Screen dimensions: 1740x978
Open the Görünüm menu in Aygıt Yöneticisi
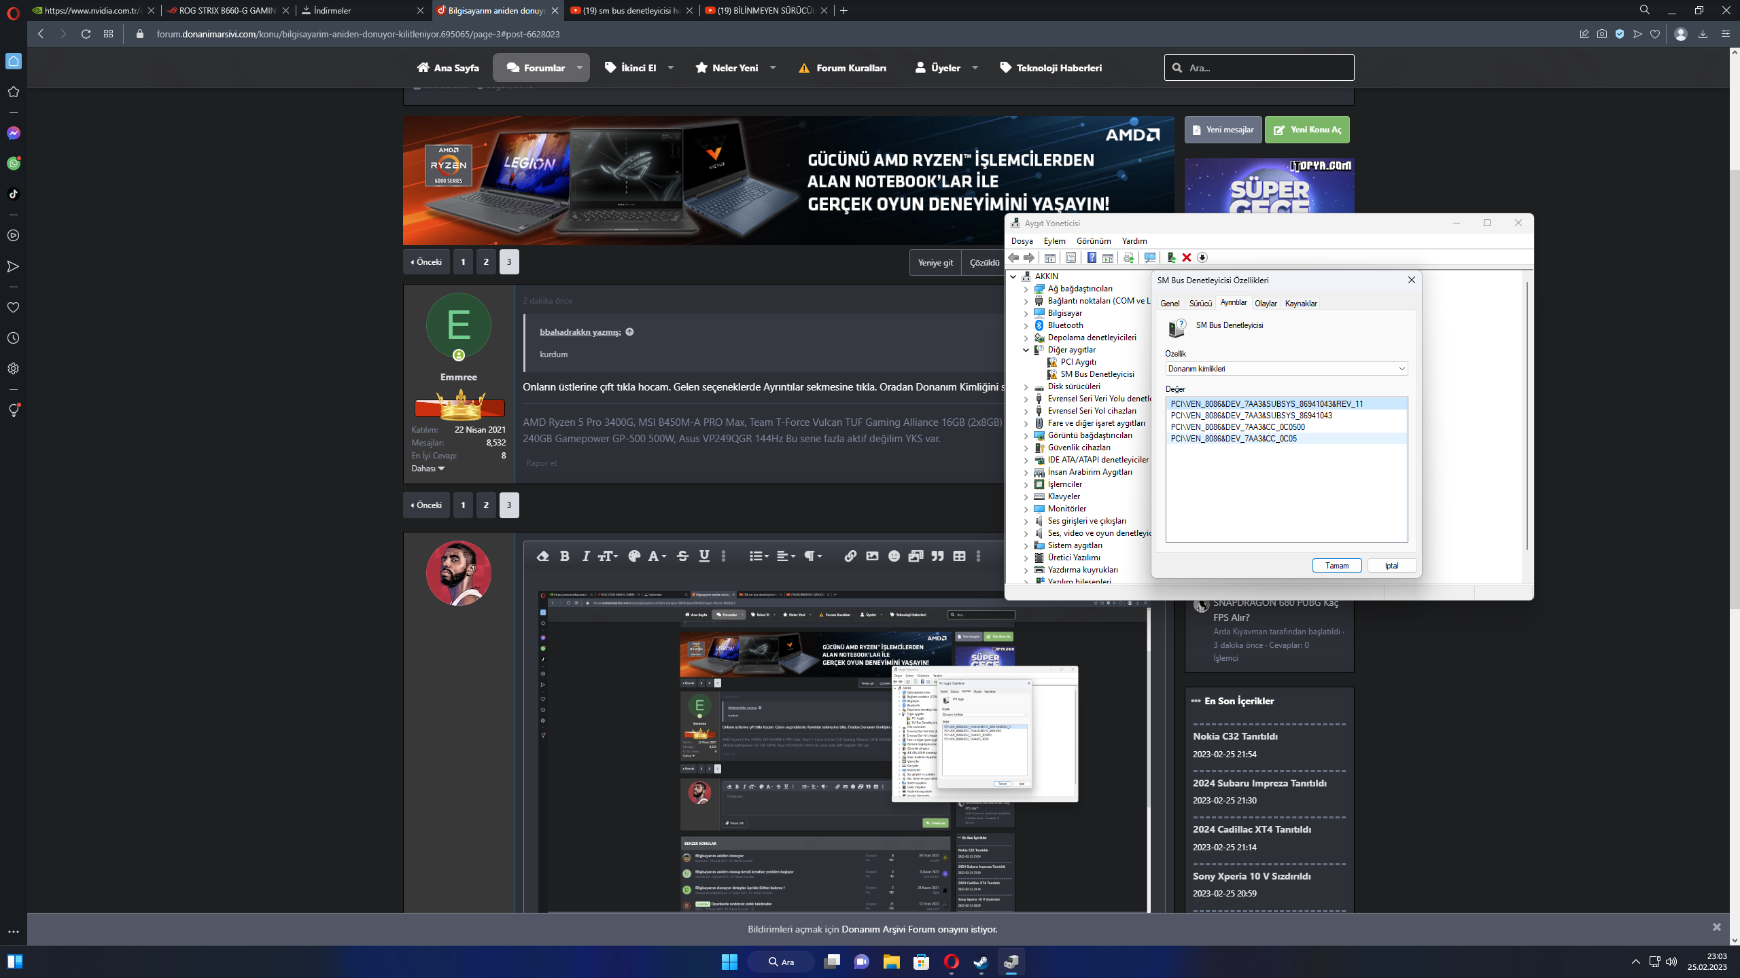pos(1094,241)
